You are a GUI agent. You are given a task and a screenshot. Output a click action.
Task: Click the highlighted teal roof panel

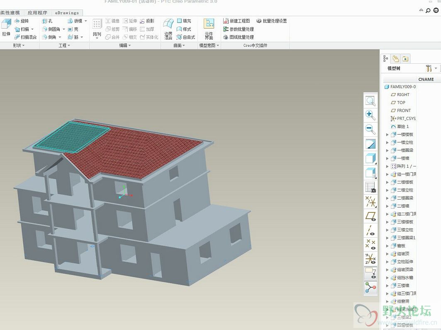coord(72,137)
